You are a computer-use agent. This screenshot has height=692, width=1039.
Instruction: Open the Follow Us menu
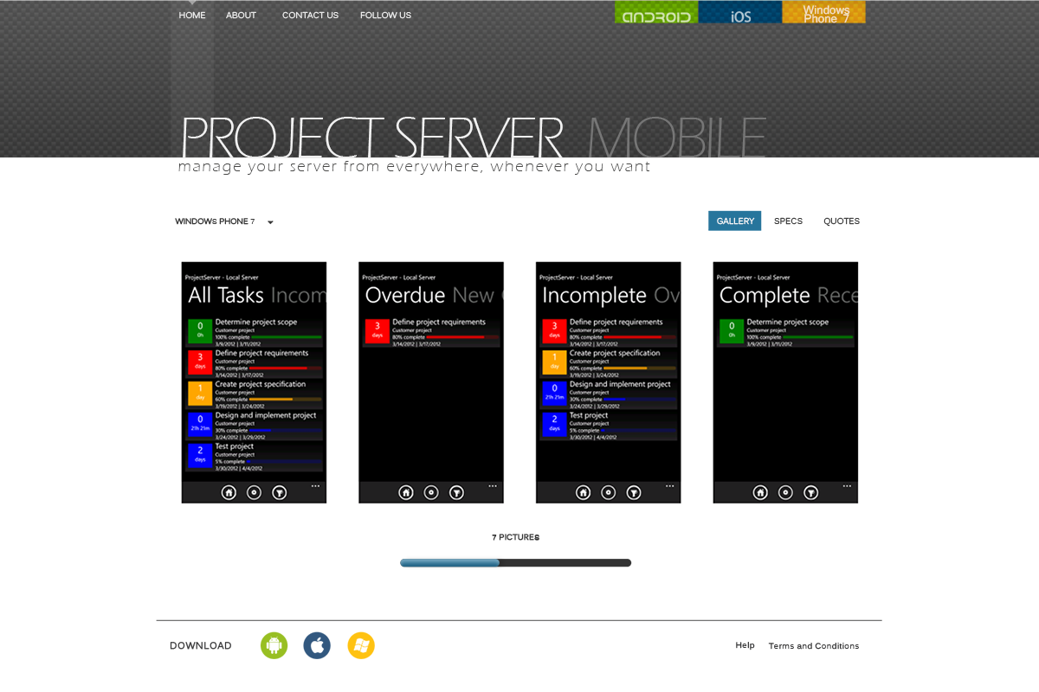tap(385, 16)
